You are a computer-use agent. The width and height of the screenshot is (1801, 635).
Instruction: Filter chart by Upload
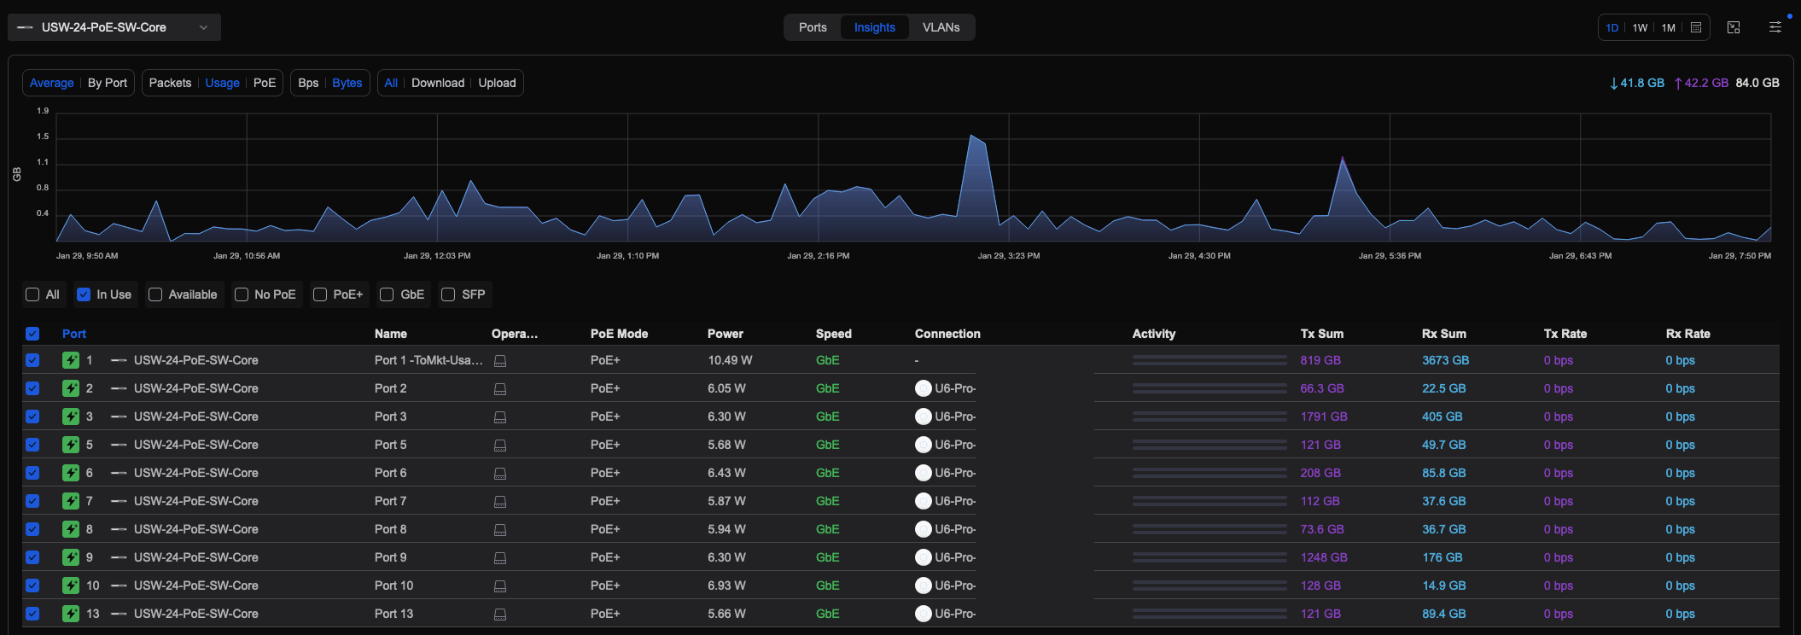click(x=497, y=83)
